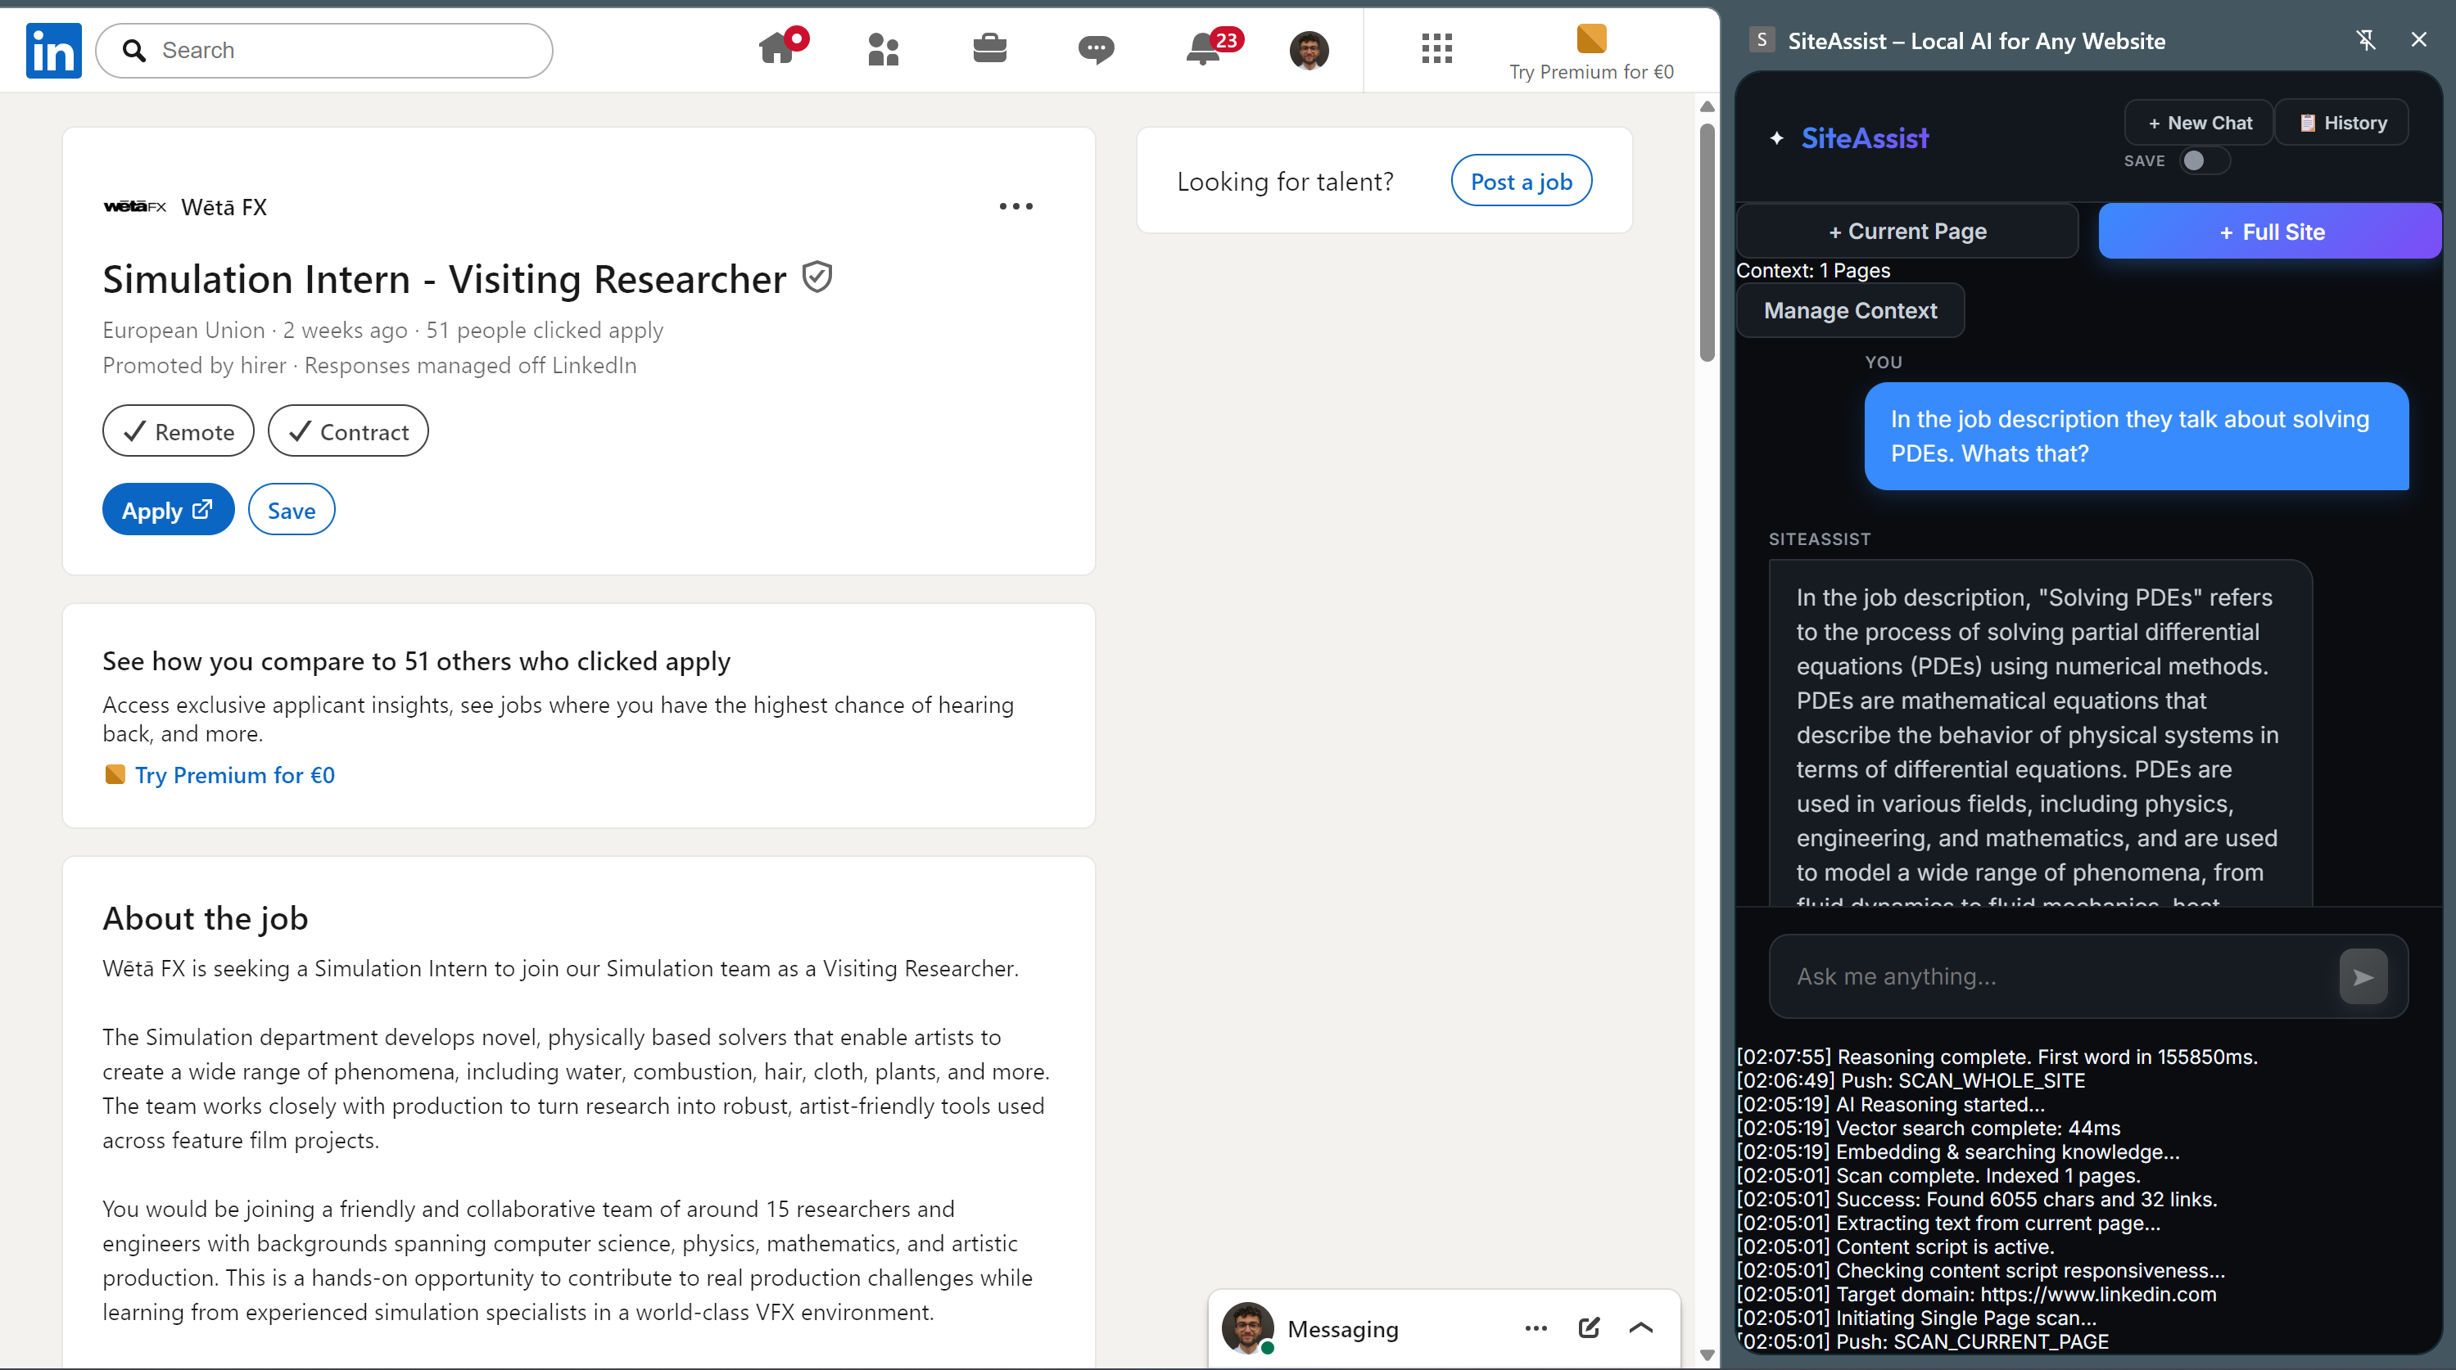Expand the Messaging panel chevron

tap(1641, 1328)
